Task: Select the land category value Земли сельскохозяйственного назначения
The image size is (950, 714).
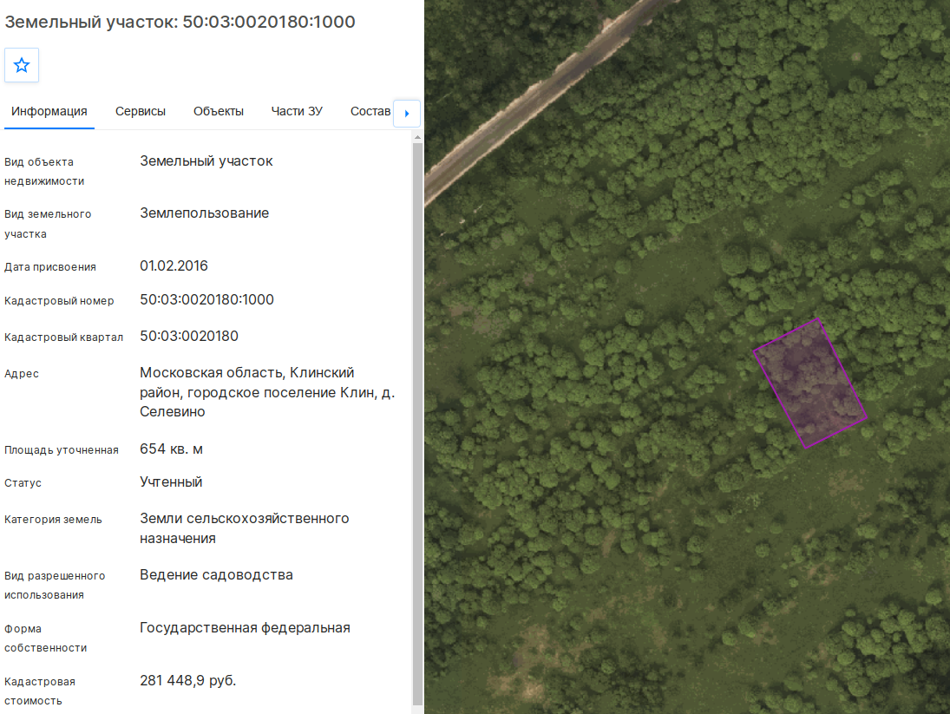Action: pos(244,528)
